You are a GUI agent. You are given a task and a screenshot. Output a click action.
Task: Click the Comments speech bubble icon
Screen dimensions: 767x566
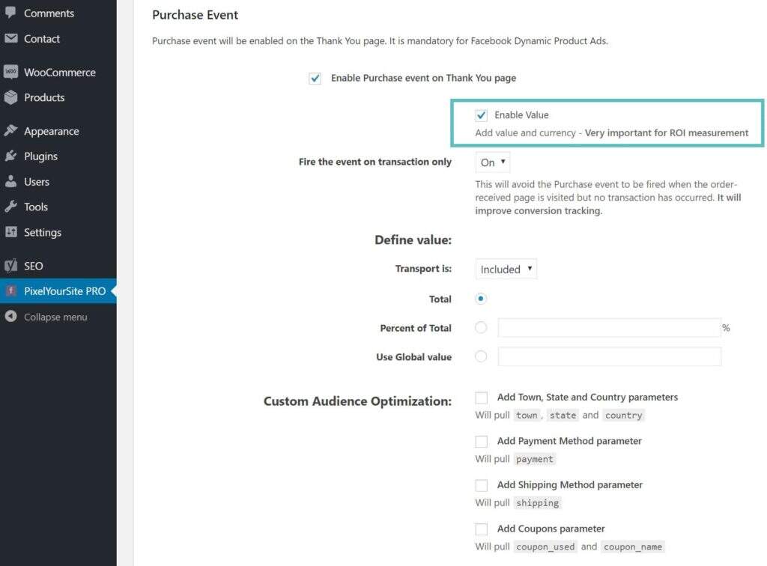(x=10, y=13)
